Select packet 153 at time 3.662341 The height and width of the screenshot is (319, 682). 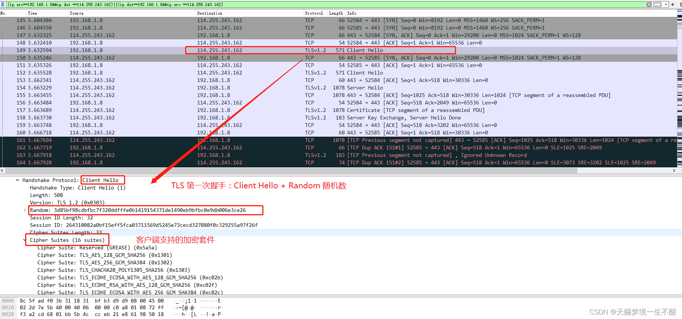[x=338, y=80]
